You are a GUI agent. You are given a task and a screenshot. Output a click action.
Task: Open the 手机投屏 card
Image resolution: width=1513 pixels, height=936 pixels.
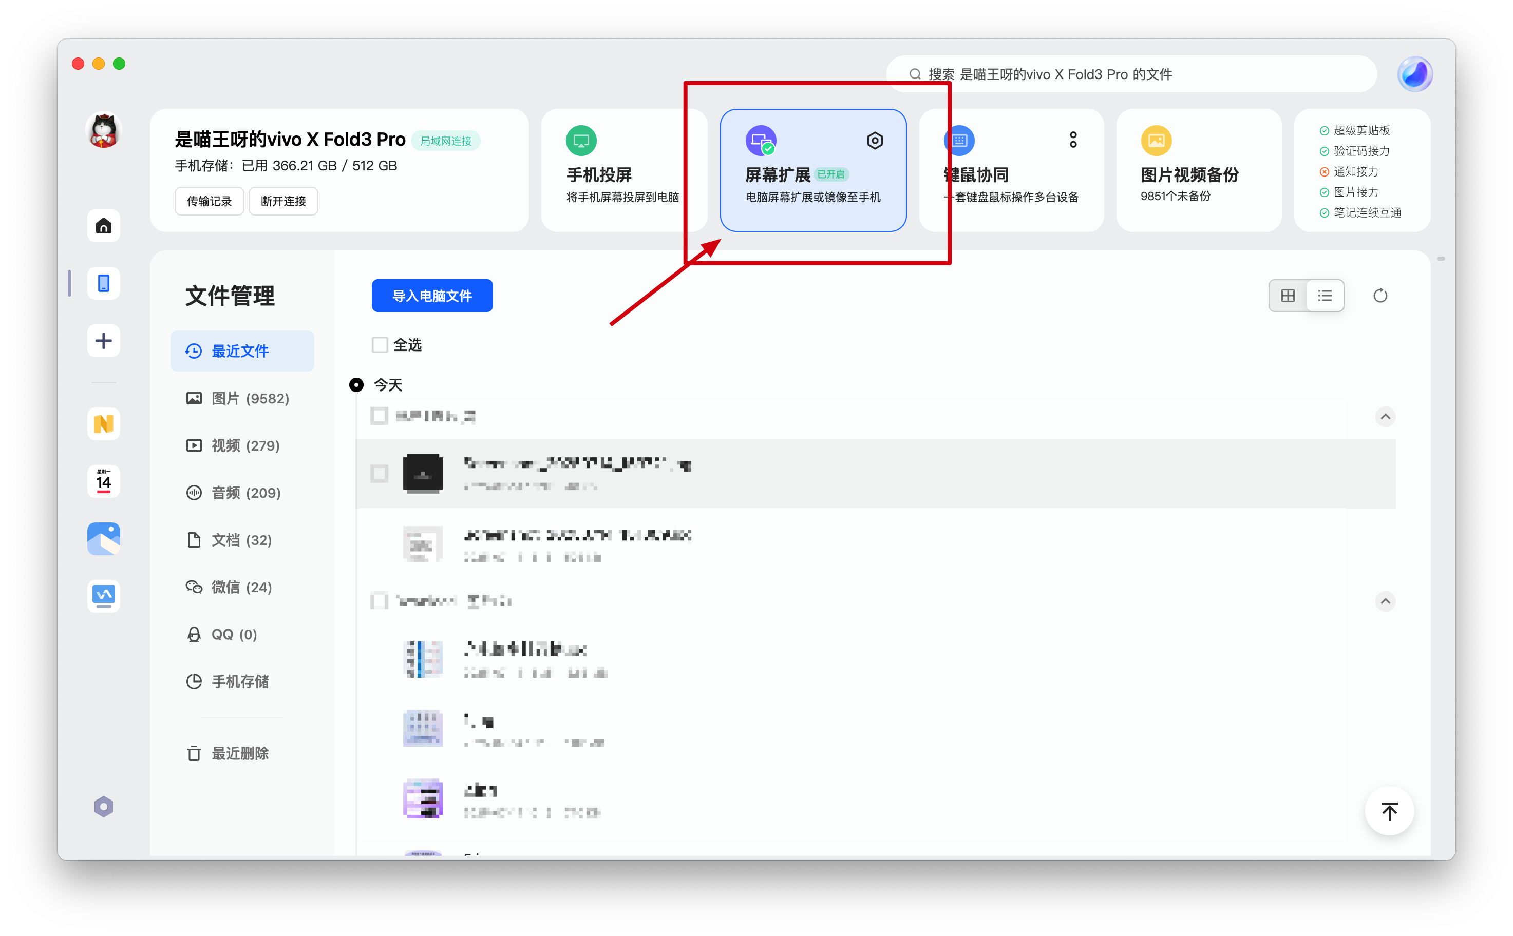(624, 170)
